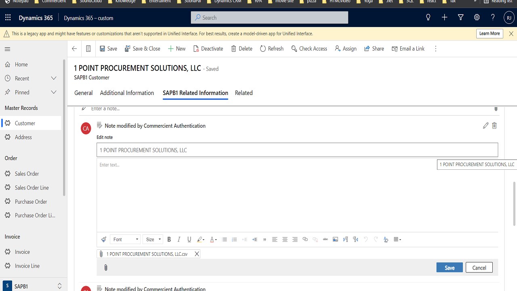517x291 pixels.
Task: Toggle bold formatting
Action: click(x=169, y=239)
